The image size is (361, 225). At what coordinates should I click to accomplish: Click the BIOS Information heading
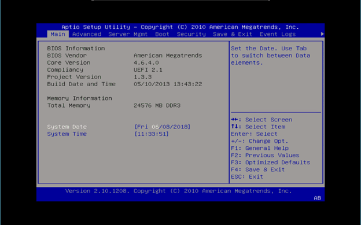coord(76,49)
